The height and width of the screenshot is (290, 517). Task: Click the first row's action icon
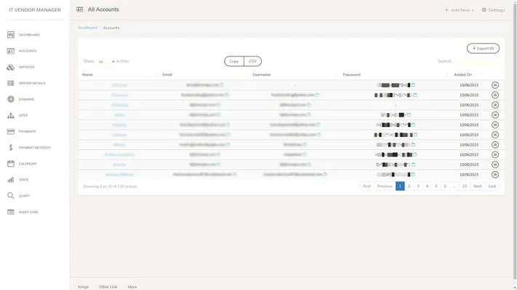(495, 85)
